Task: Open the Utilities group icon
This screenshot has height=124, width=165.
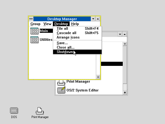Action: point(34,40)
